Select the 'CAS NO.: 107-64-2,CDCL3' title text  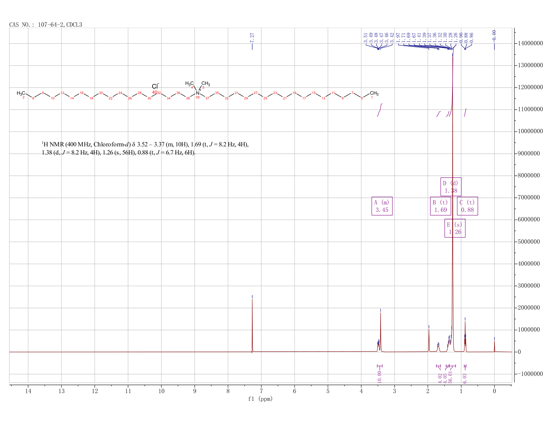point(46,25)
